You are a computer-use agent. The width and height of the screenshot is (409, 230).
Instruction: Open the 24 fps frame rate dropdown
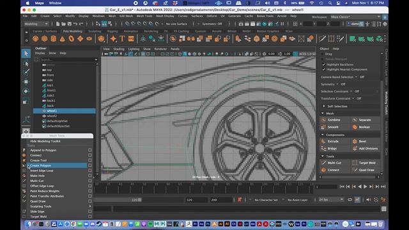click(331, 200)
